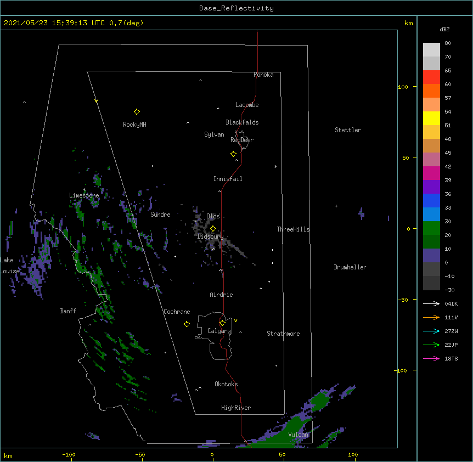Viewport: 473px width, 462px height.
Task: Click the Drumheller label
Action: 350,267
